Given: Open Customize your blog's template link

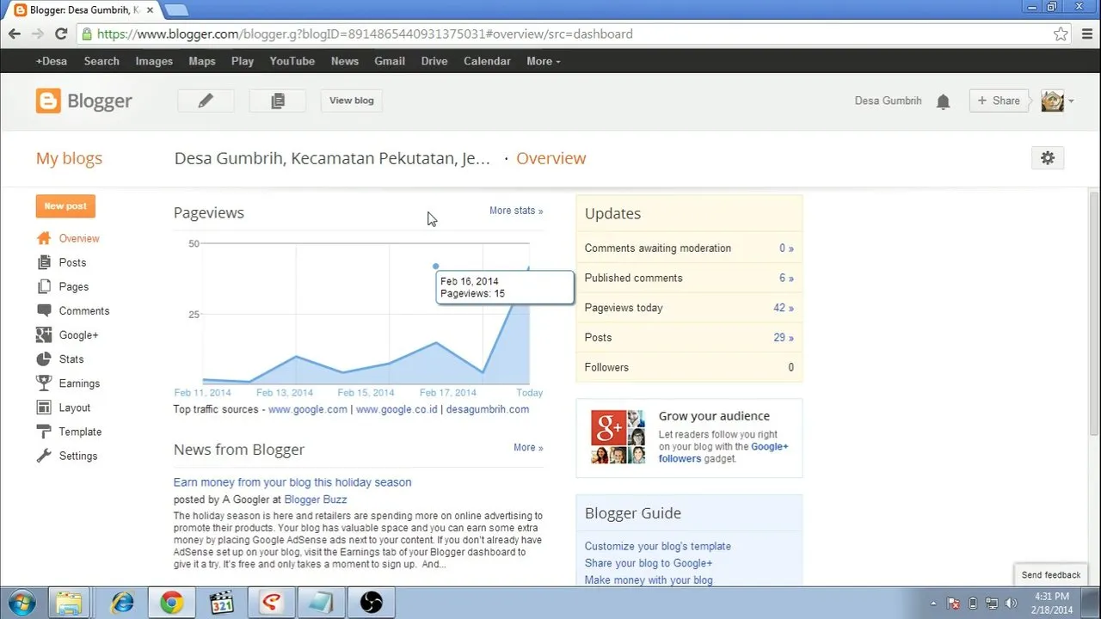Looking at the screenshot, I should [658, 546].
